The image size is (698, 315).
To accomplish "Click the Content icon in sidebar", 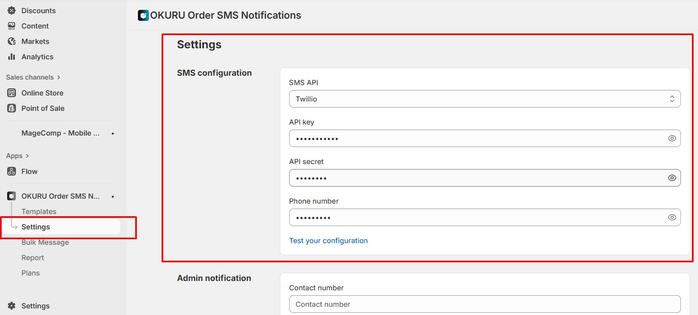I will tap(12, 26).
